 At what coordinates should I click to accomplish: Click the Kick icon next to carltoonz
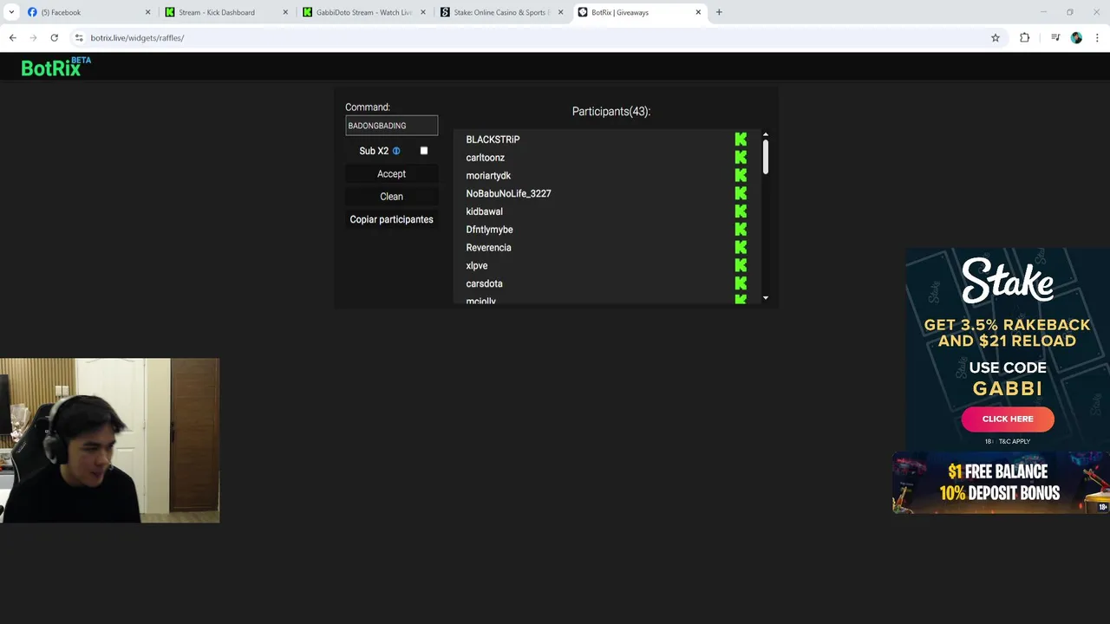coord(741,158)
